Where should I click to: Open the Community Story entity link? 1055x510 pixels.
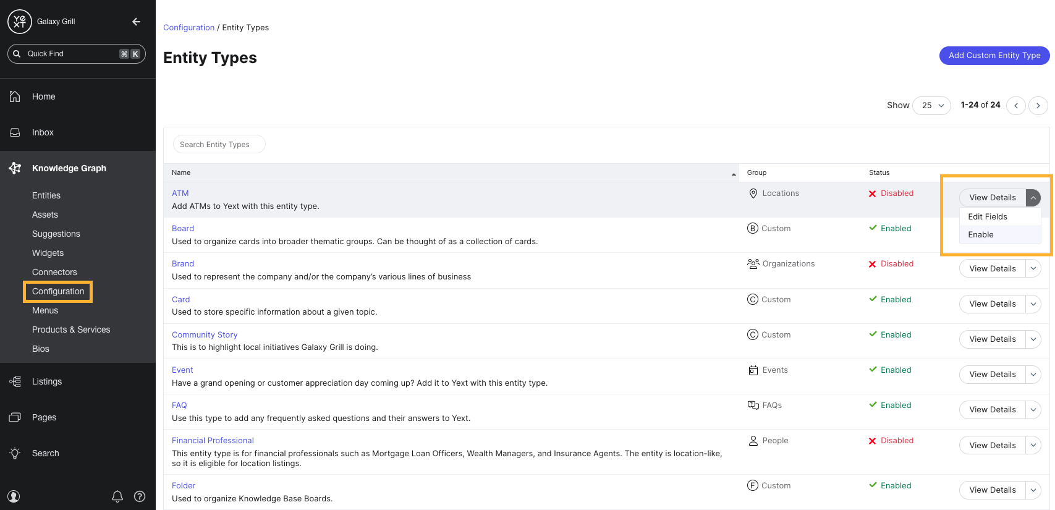pos(205,334)
